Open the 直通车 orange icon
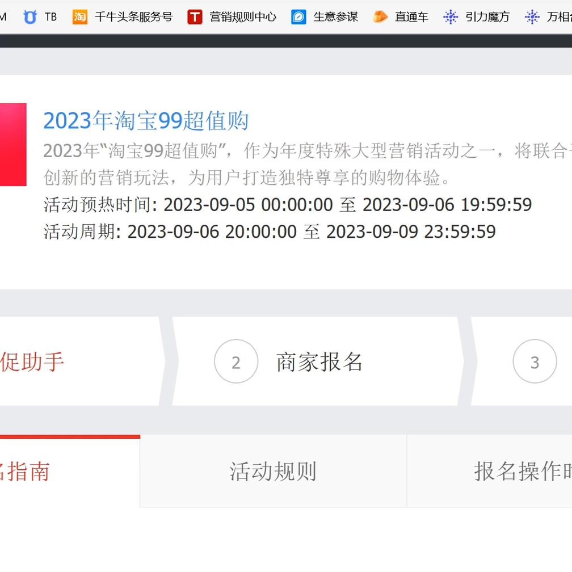This screenshot has height=572, width=572. click(x=380, y=17)
